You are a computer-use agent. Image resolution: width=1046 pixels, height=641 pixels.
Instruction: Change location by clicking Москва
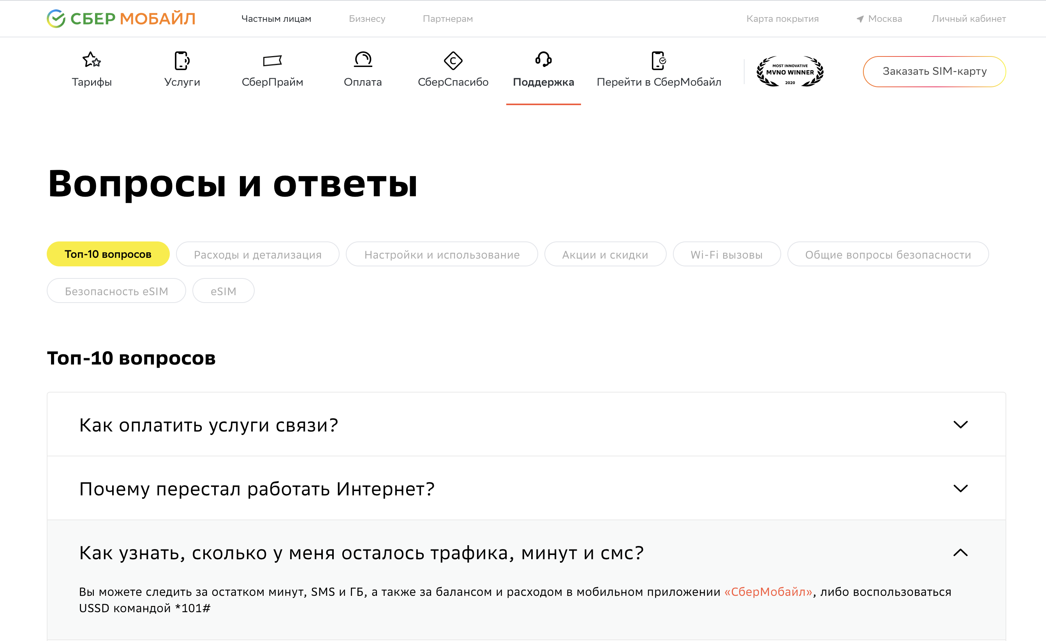point(884,19)
